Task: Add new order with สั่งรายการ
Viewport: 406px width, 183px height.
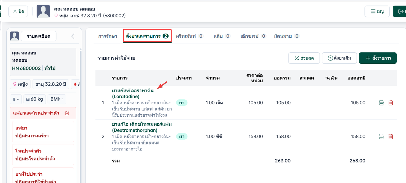Action: click(x=378, y=58)
